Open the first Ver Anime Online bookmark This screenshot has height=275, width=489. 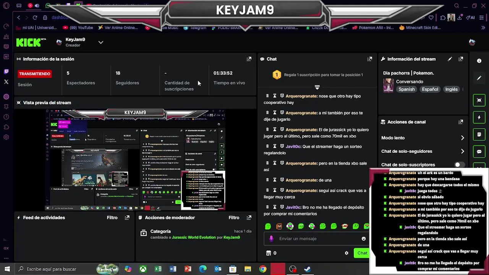click(118, 27)
